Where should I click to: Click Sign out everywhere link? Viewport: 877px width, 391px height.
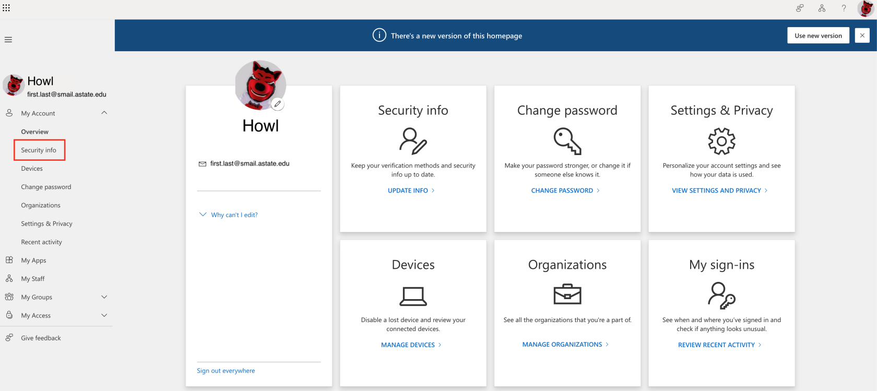coord(226,371)
